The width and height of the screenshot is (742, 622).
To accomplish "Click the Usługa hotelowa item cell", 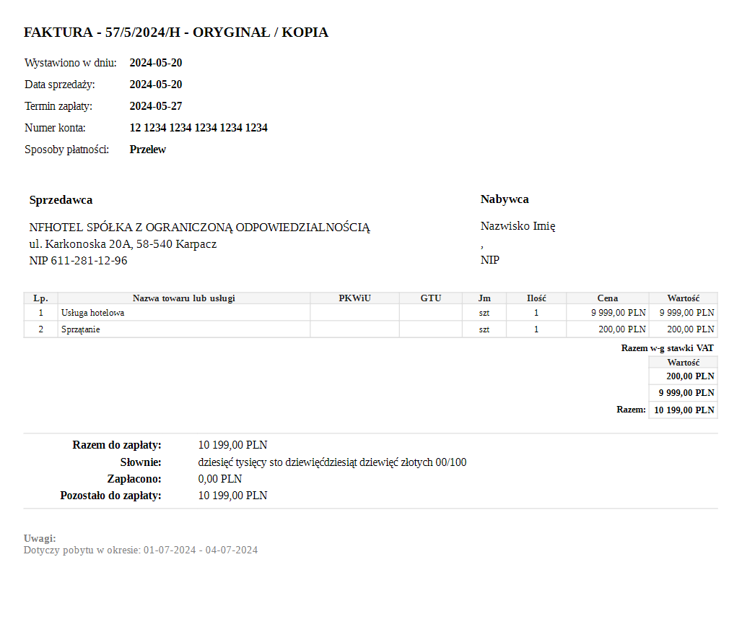I will pos(183,313).
